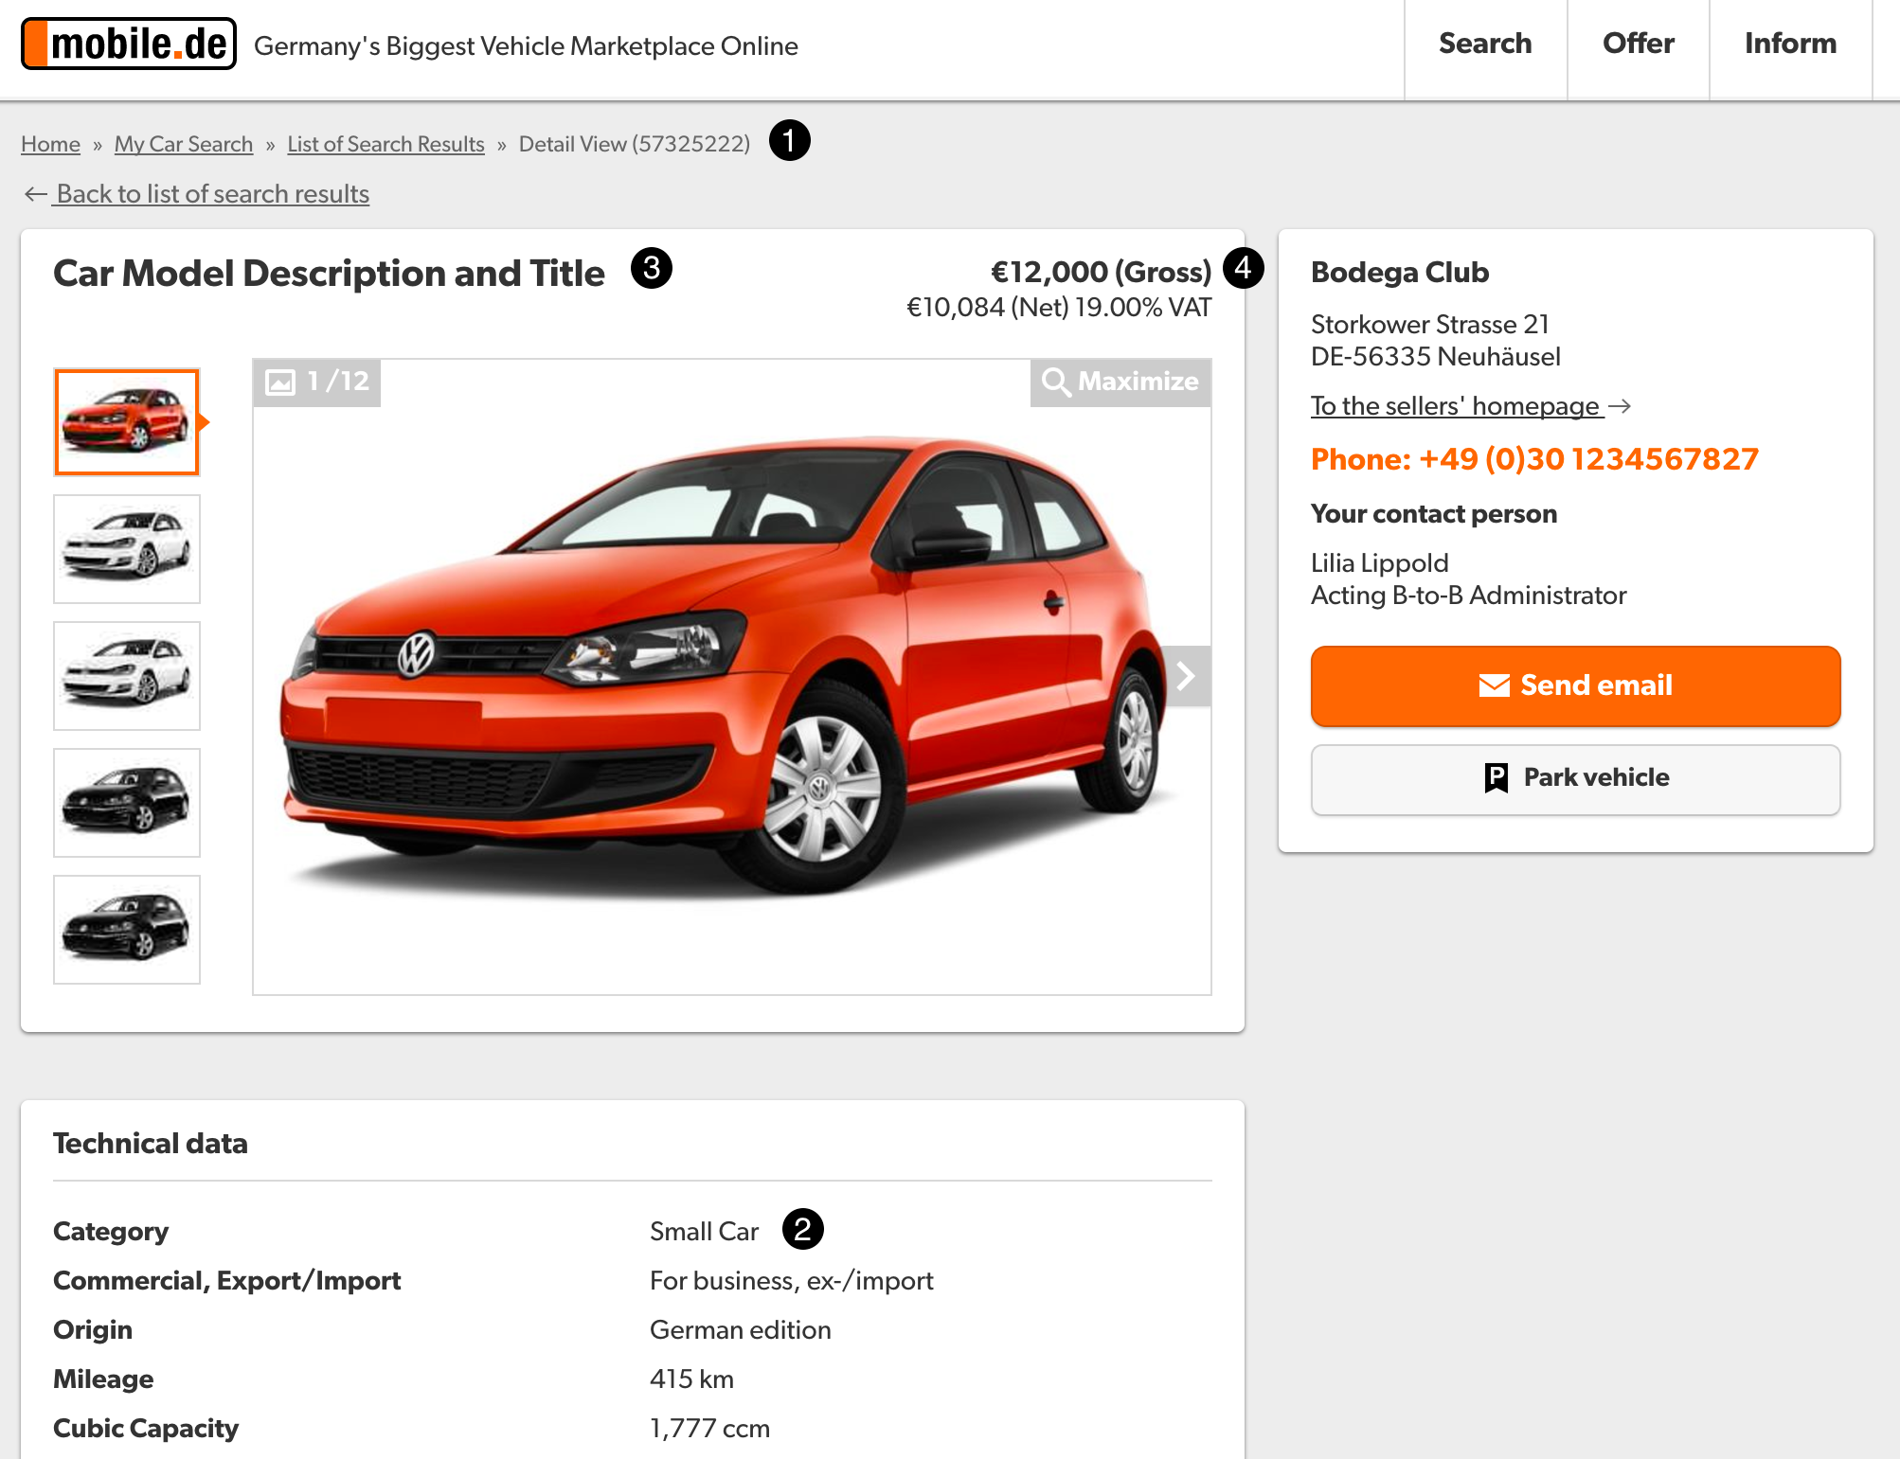Click the back arrow icon above listing

click(x=35, y=194)
